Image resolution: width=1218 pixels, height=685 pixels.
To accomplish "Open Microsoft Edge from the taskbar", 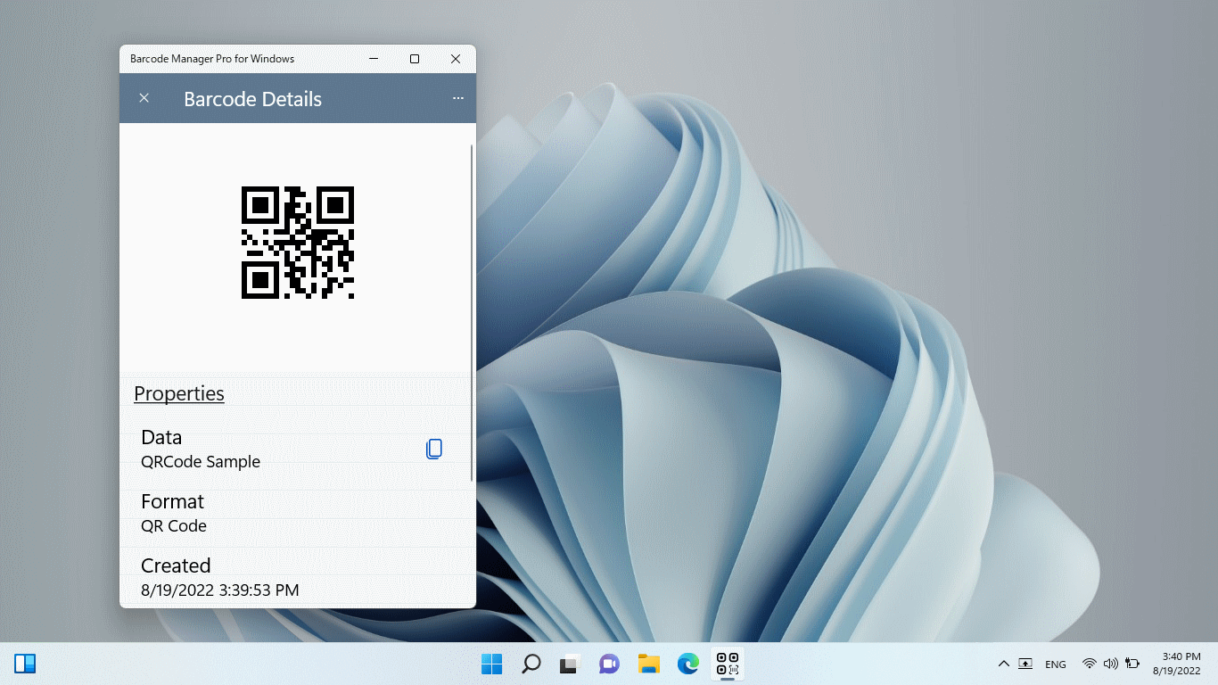I will (687, 664).
